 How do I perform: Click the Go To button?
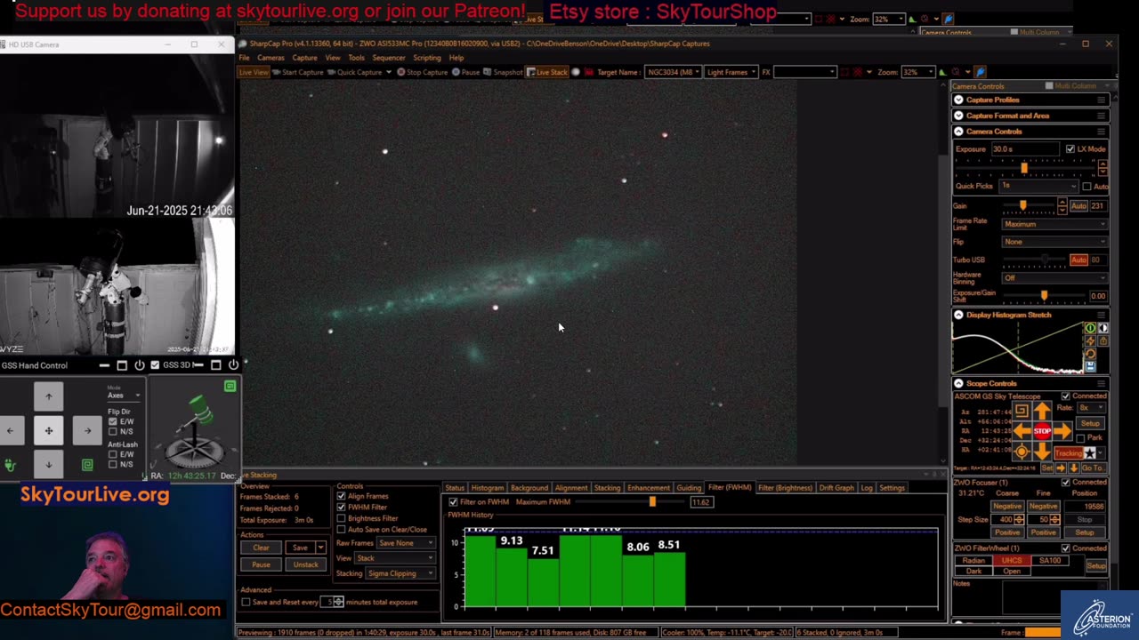coord(1094,468)
